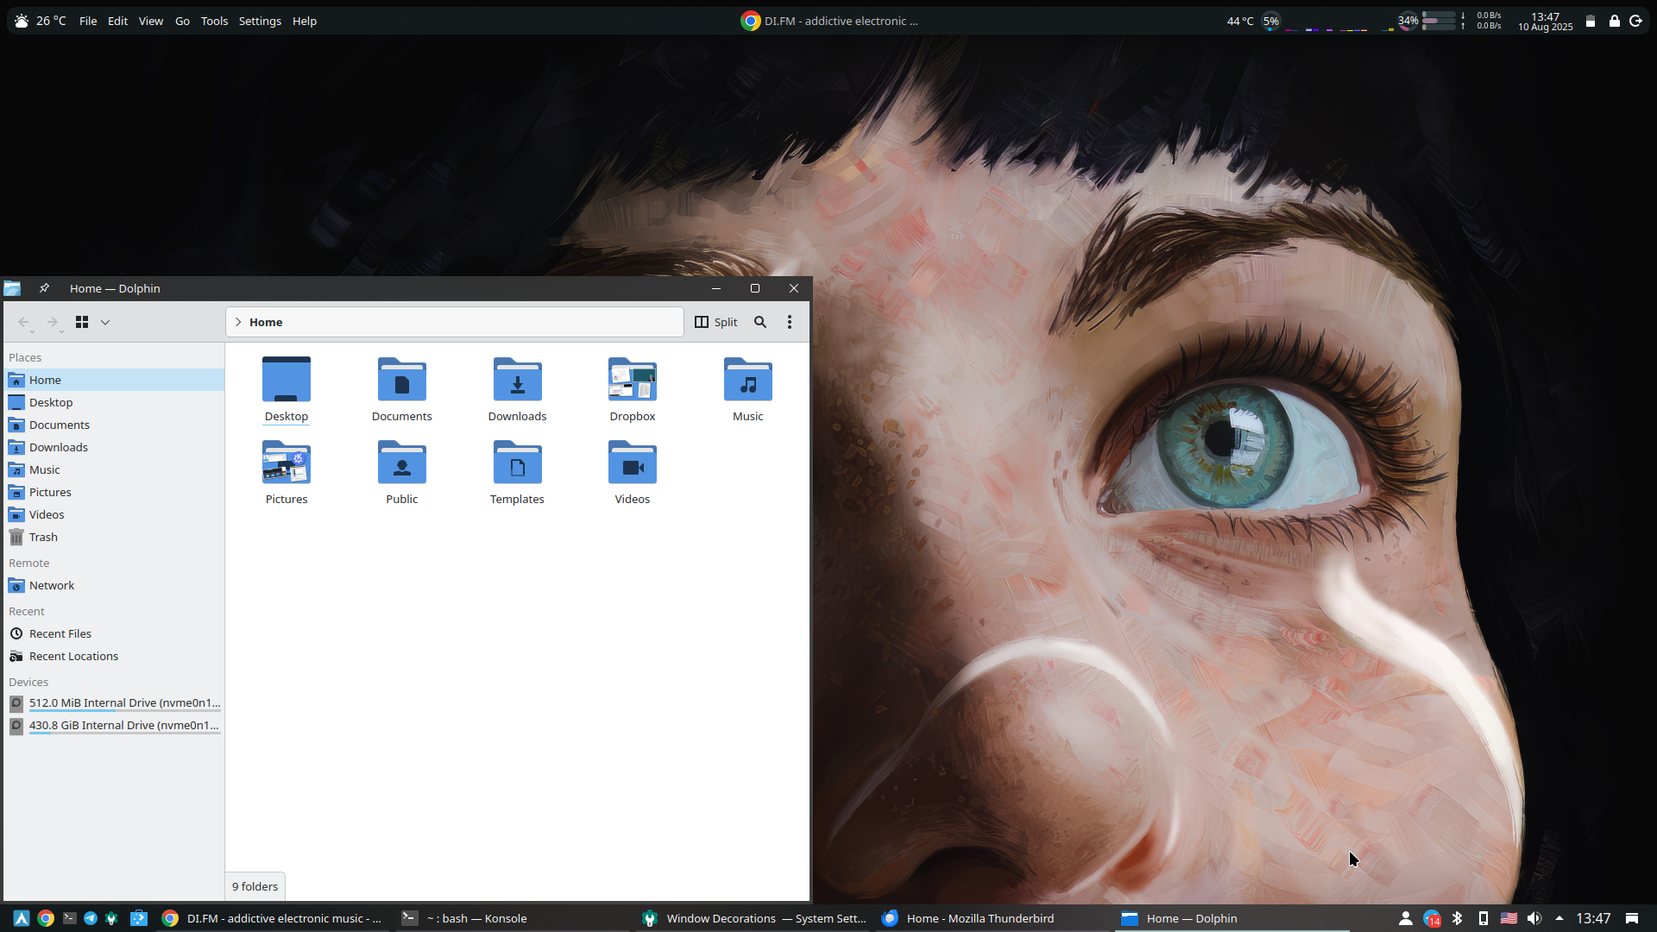
Task: Click the 44 °C temperature monitor
Action: click(x=1240, y=21)
